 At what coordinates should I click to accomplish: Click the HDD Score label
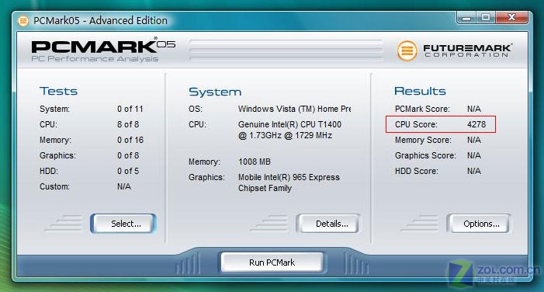(x=416, y=171)
